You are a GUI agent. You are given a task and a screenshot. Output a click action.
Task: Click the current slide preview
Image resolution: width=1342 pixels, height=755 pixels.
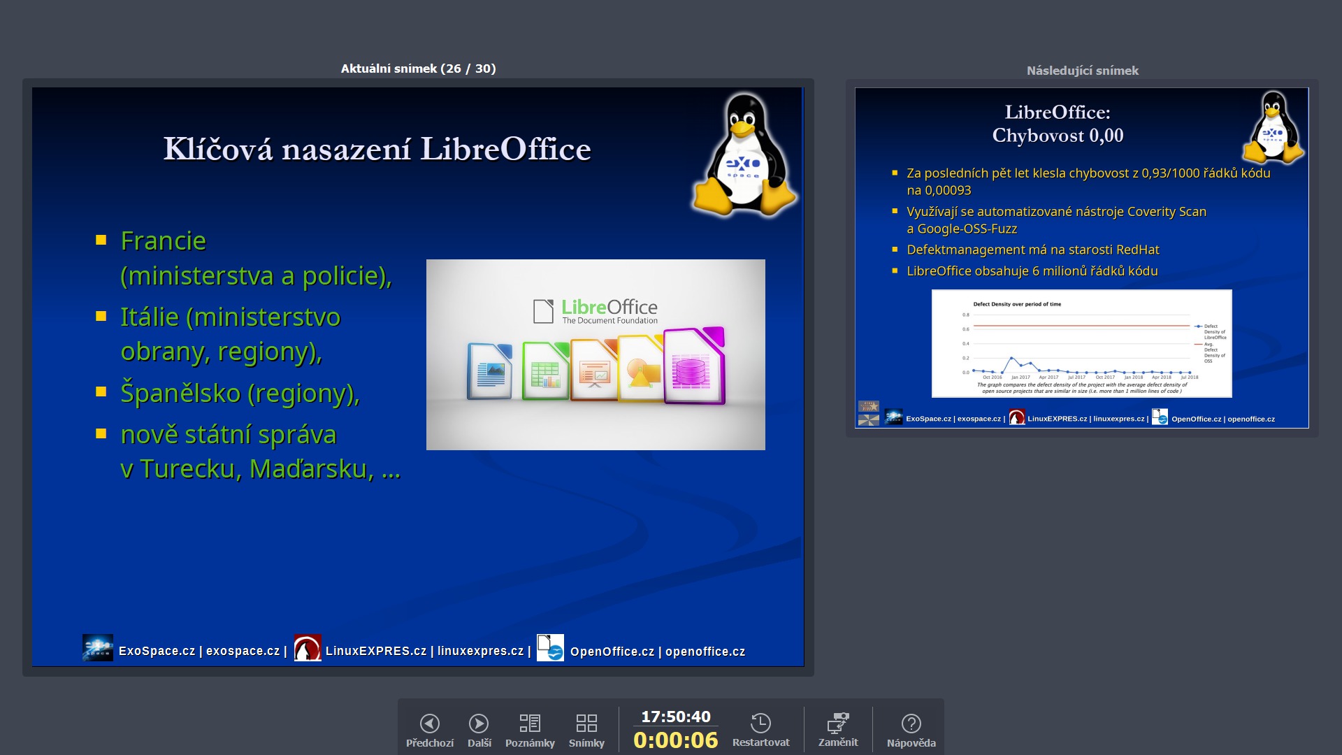tap(418, 377)
